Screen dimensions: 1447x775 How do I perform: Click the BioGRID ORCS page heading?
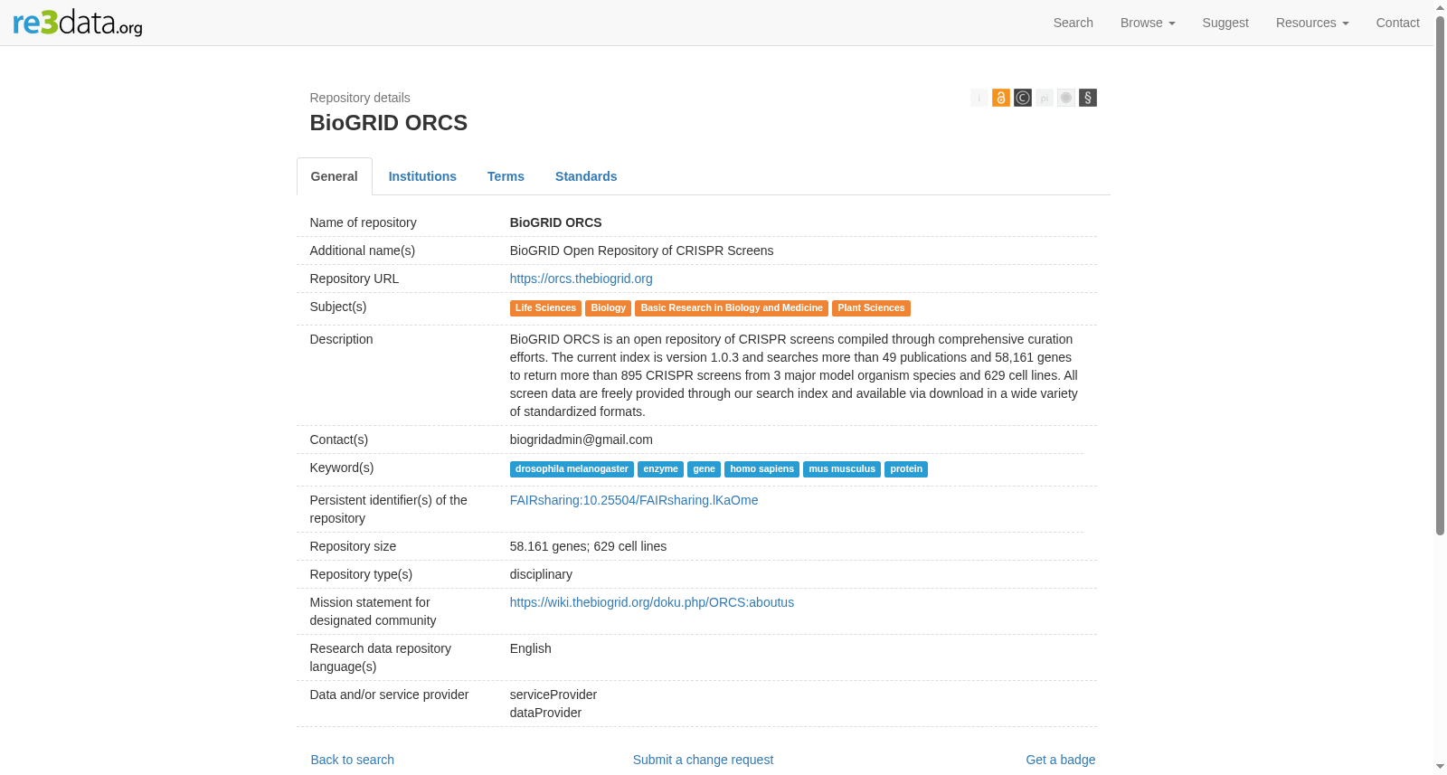tap(388, 123)
